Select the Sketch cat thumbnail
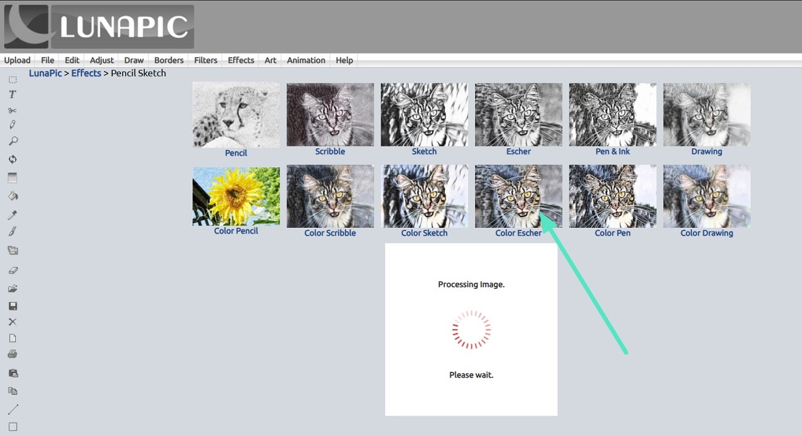Image resolution: width=802 pixels, height=436 pixels. [x=424, y=114]
